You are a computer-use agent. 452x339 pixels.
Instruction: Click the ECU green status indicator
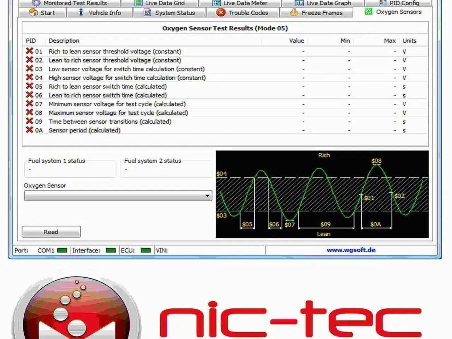[x=145, y=250]
